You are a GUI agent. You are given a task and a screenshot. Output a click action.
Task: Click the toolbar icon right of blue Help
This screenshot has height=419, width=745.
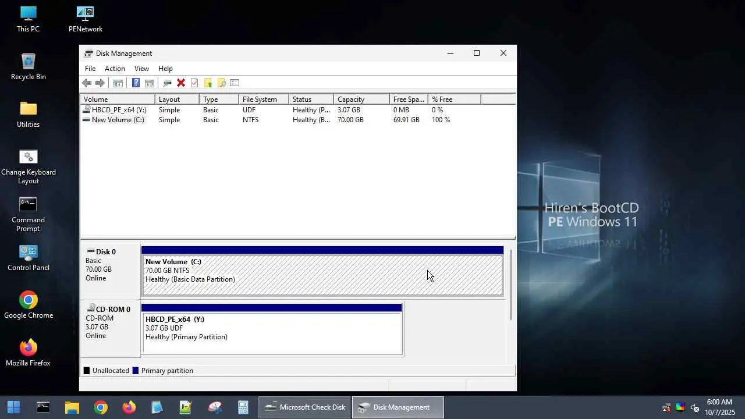click(149, 83)
